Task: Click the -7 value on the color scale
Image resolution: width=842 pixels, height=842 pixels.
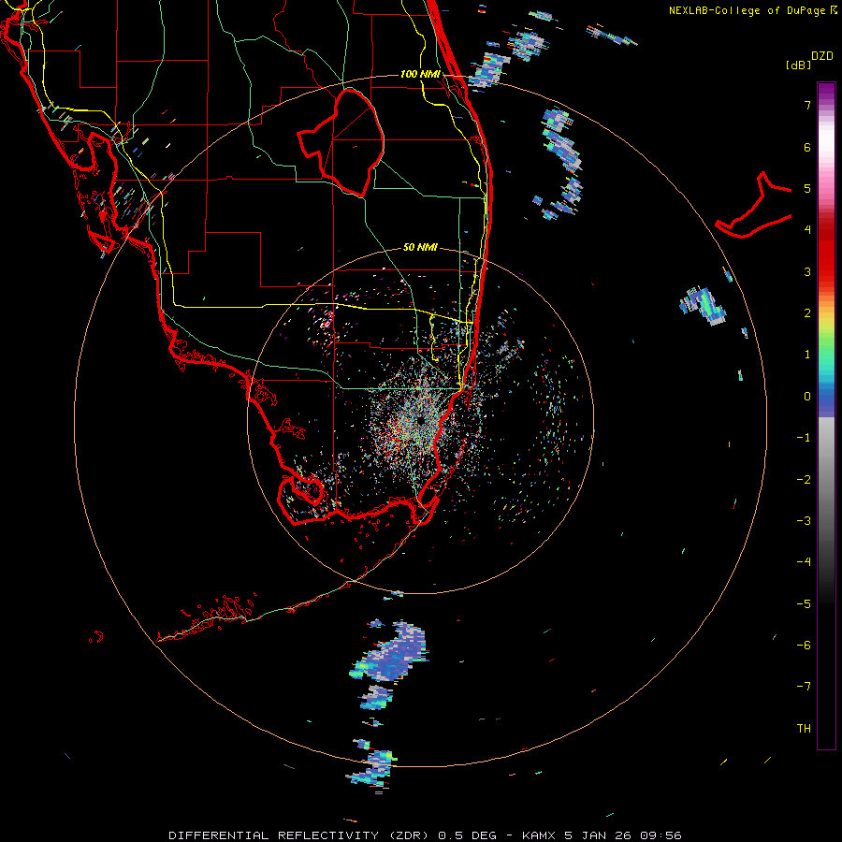Action: (x=804, y=687)
